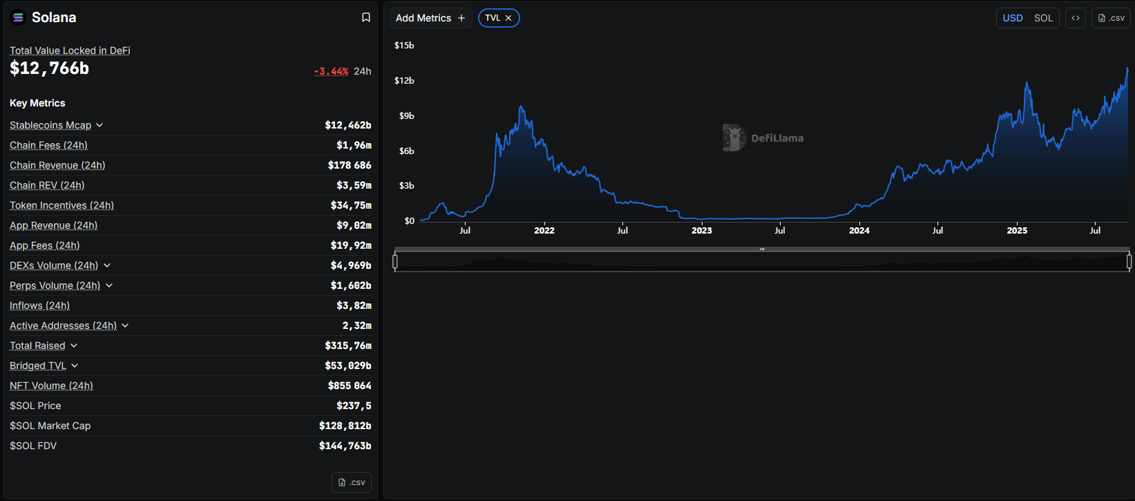Switch chart denomination to USD
This screenshot has height=501, width=1135.
[x=1013, y=18]
